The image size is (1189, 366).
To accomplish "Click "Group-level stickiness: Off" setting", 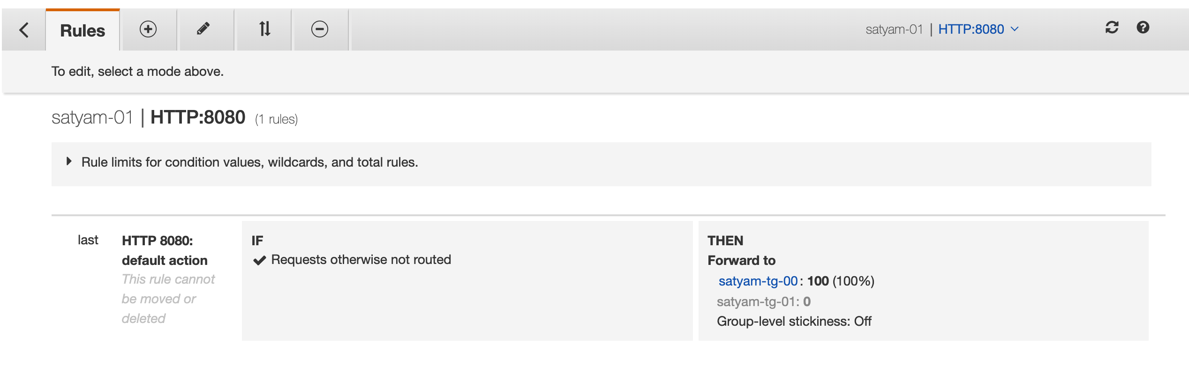I will pos(794,322).
